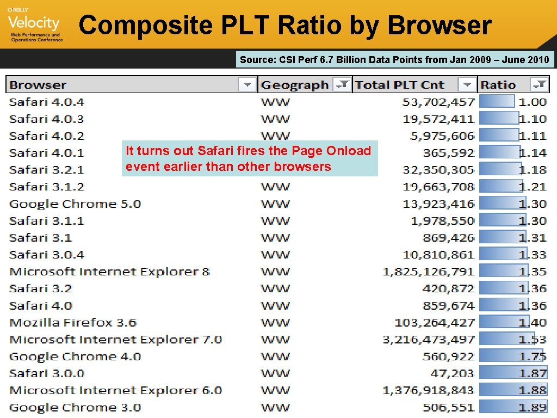Click the count 869,426
Viewport: 557px width, 418px height.
pos(449,238)
